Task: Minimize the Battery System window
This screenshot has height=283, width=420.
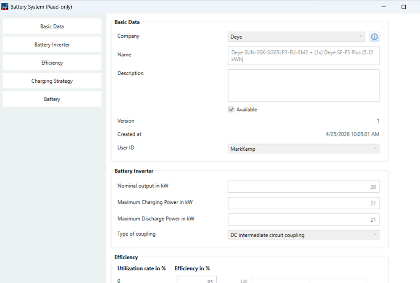Action: coord(383,7)
